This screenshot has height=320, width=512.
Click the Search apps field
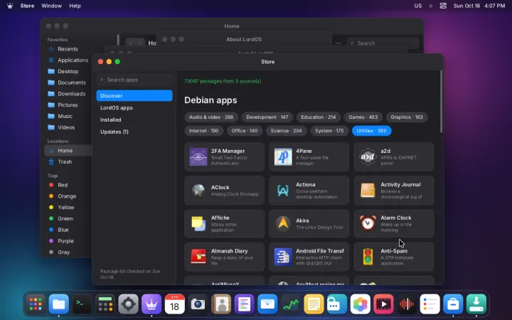[134, 80]
